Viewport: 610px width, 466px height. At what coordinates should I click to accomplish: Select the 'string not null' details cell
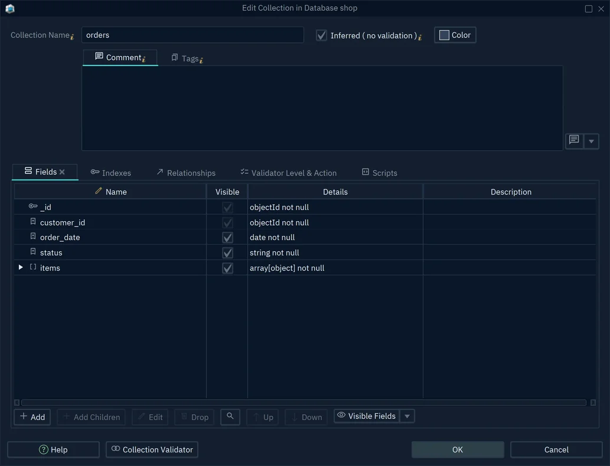point(335,252)
